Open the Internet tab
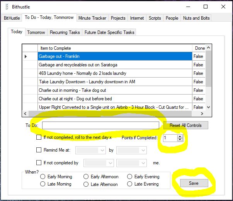 pos(137,18)
